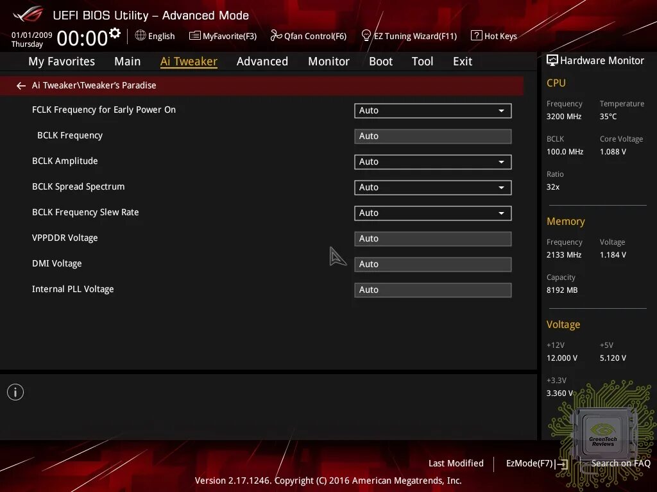Switch to the Boot tab
The height and width of the screenshot is (492, 657).
[380, 61]
